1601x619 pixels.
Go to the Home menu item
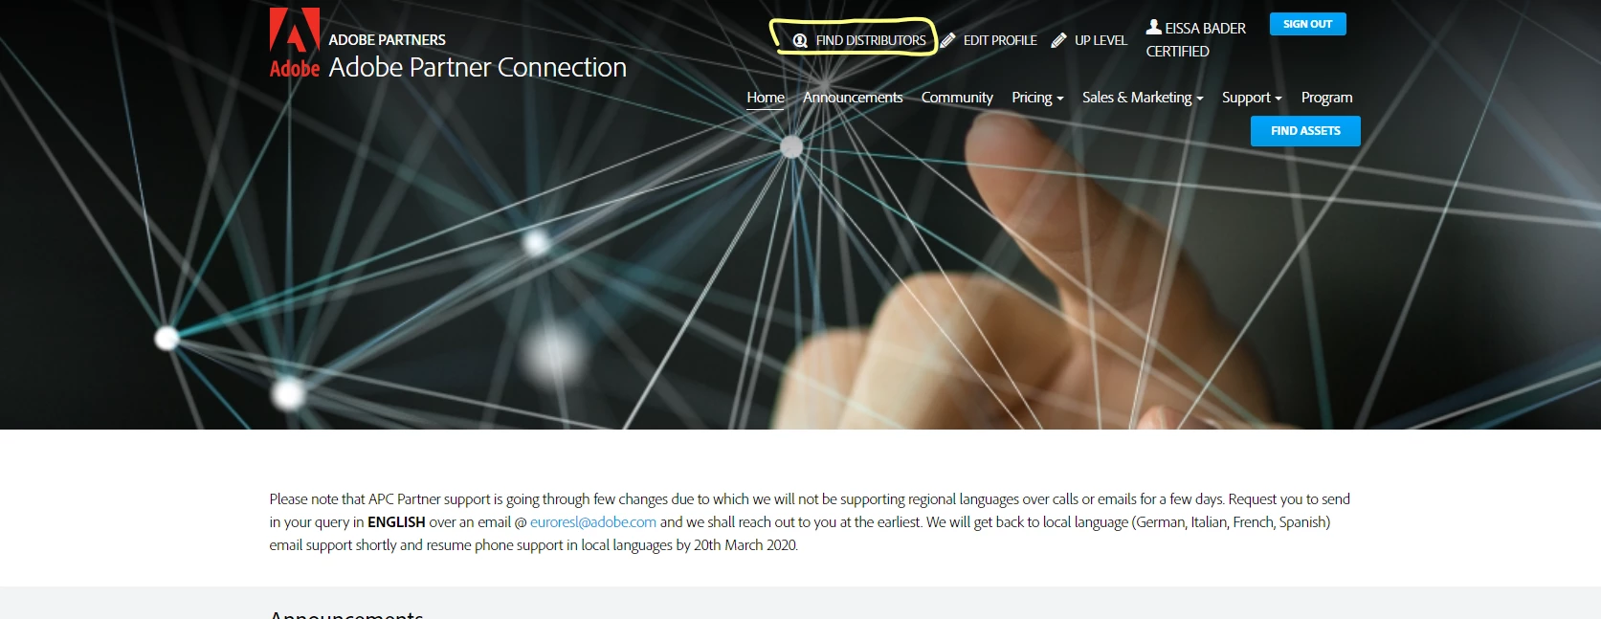766,98
